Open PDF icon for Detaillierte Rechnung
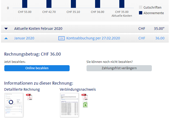Screen dimensions: 170x121 coord(29,97)
